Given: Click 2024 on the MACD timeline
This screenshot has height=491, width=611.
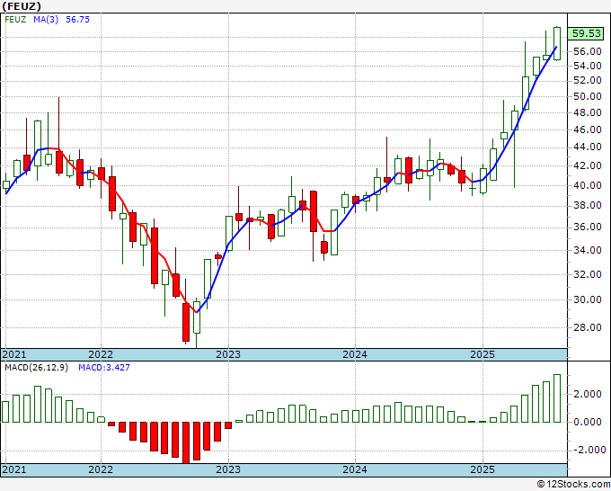Looking at the screenshot, I should [355, 469].
